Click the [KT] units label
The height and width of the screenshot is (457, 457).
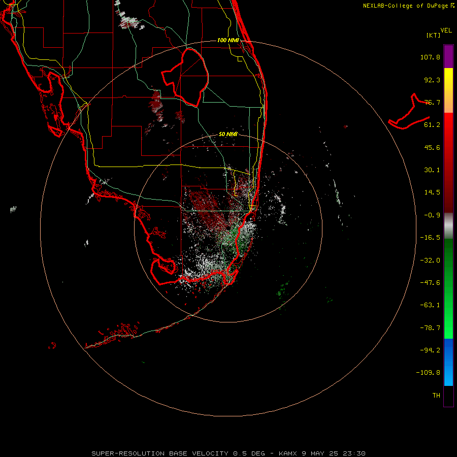tap(434, 35)
